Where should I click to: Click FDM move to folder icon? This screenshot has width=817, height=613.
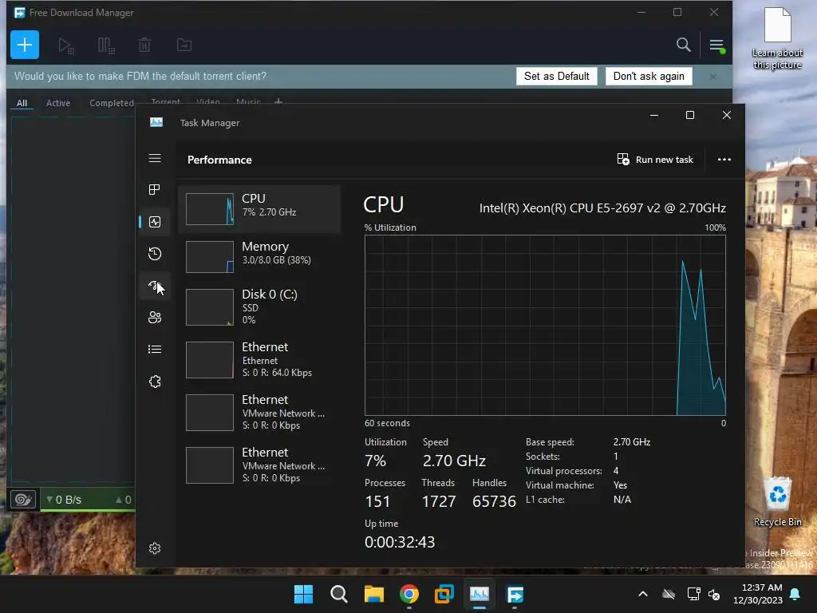point(184,45)
